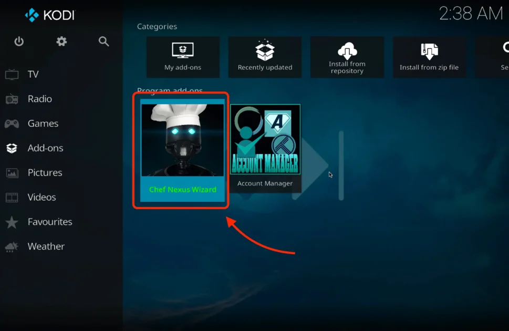Select Install from zip file
Screen dimensions: 509x331
tap(429, 57)
